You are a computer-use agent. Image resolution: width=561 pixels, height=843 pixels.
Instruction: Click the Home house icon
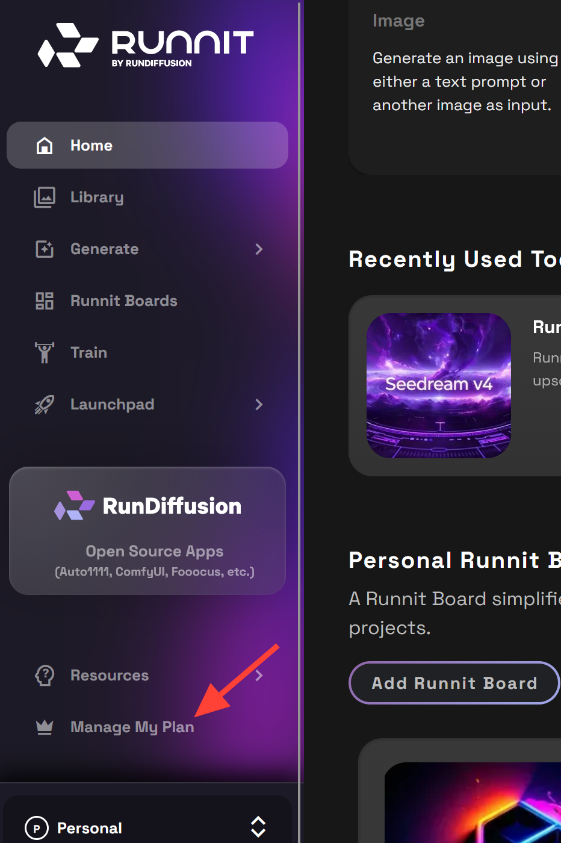point(45,146)
